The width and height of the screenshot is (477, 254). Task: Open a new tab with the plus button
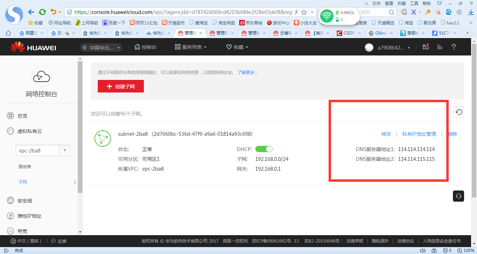pos(468,33)
